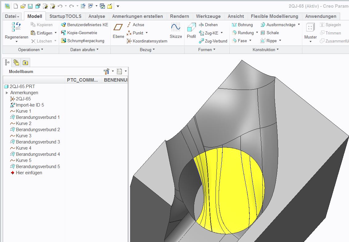Select the model tree navigator tab icon
The height and width of the screenshot is (242, 349).
coord(7,63)
